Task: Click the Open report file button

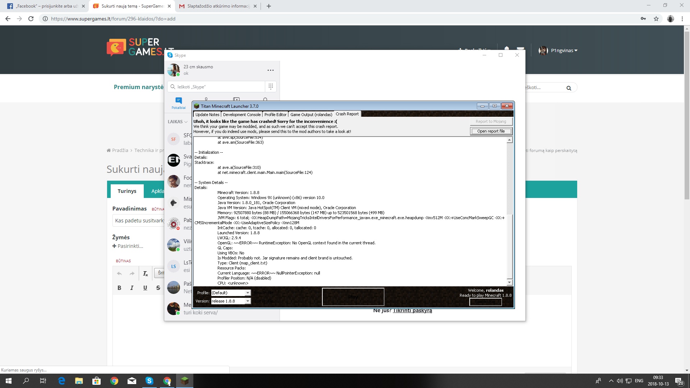Action: click(491, 131)
